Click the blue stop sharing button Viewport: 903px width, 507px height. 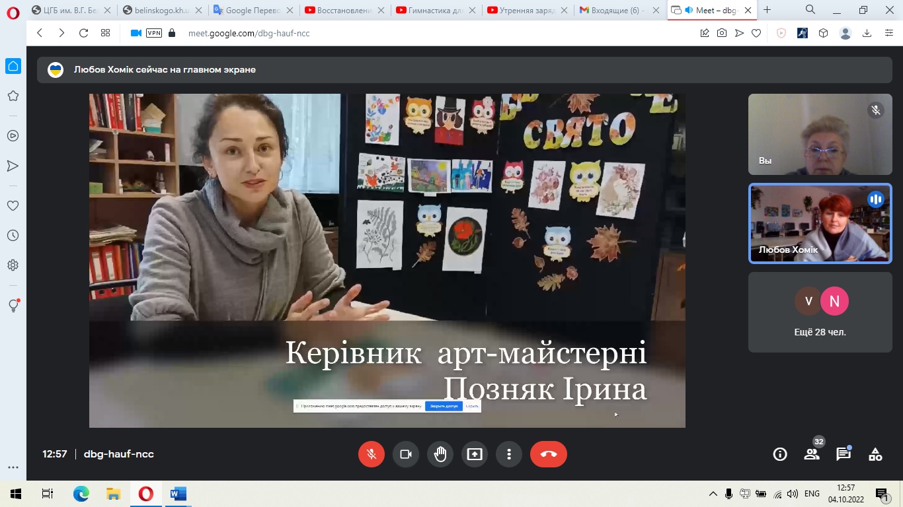point(443,406)
